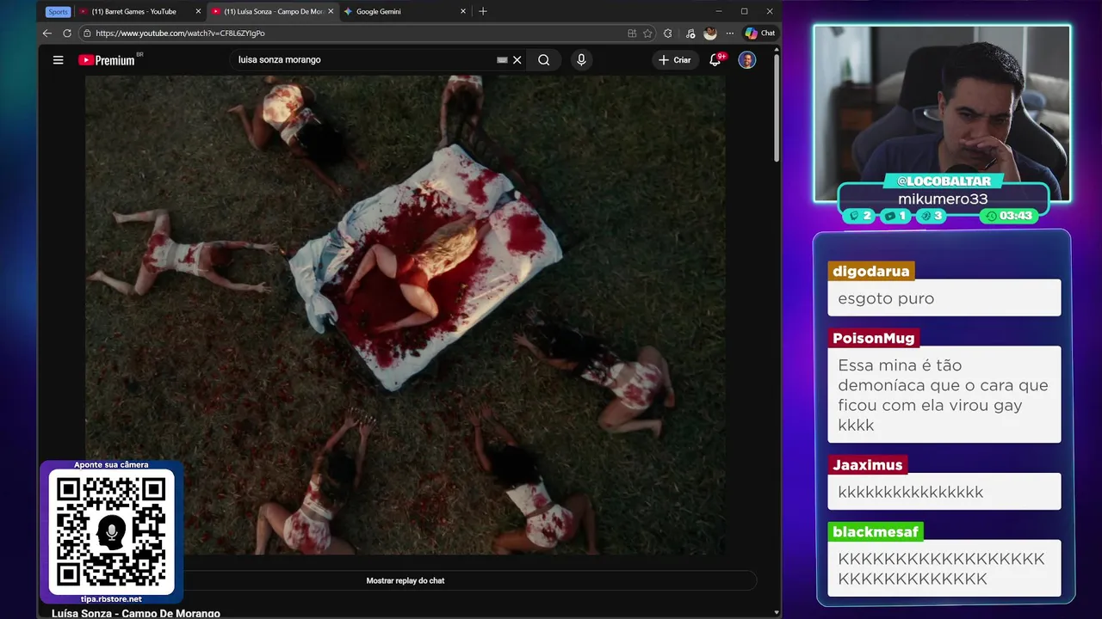
Task: Open the browser profile avatar
Action: click(710, 34)
